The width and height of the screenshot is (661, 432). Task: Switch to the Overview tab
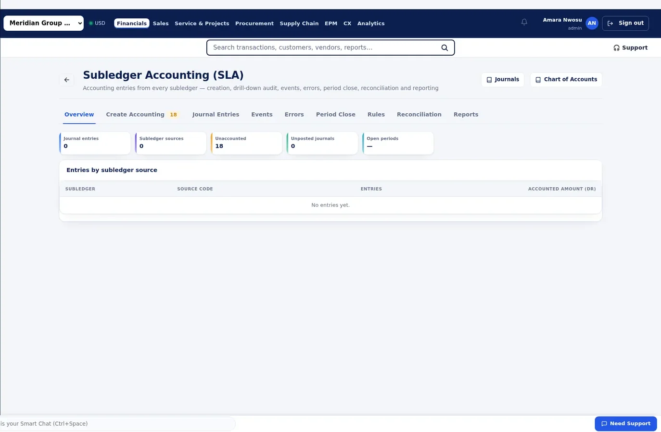point(79,115)
